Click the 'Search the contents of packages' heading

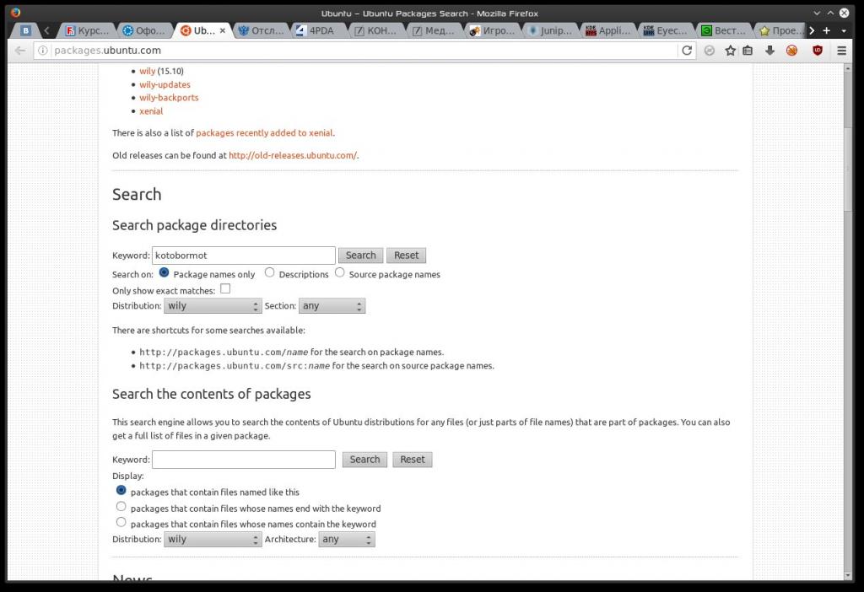pyautogui.click(x=212, y=395)
